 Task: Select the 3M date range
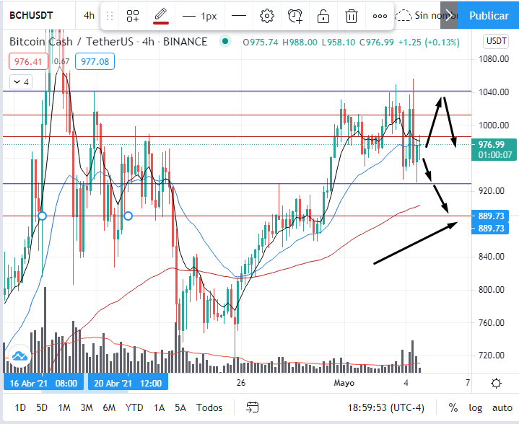[x=87, y=407]
